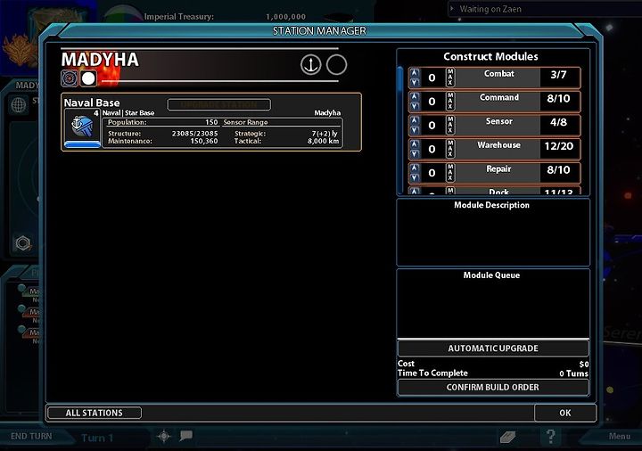Click the empty circle filter icon beside anchor
642x451 pixels.
pyautogui.click(x=336, y=65)
